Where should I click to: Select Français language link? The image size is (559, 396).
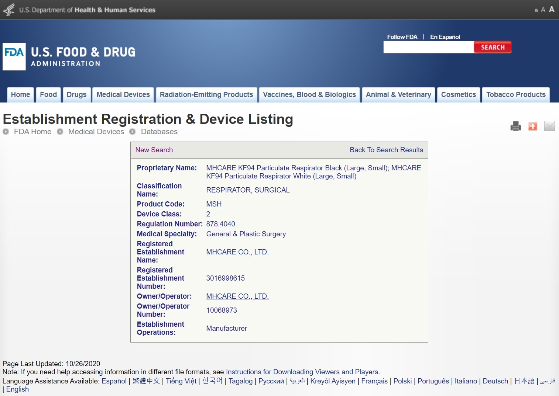pos(374,381)
